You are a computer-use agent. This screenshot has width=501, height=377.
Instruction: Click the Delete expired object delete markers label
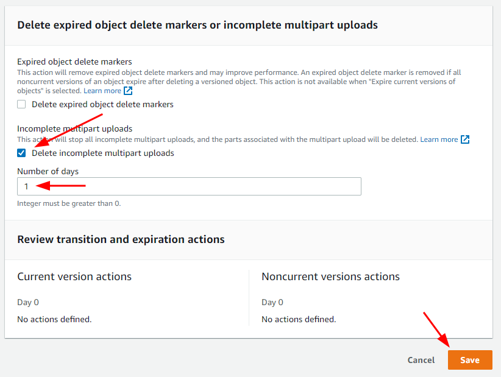[102, 104]
